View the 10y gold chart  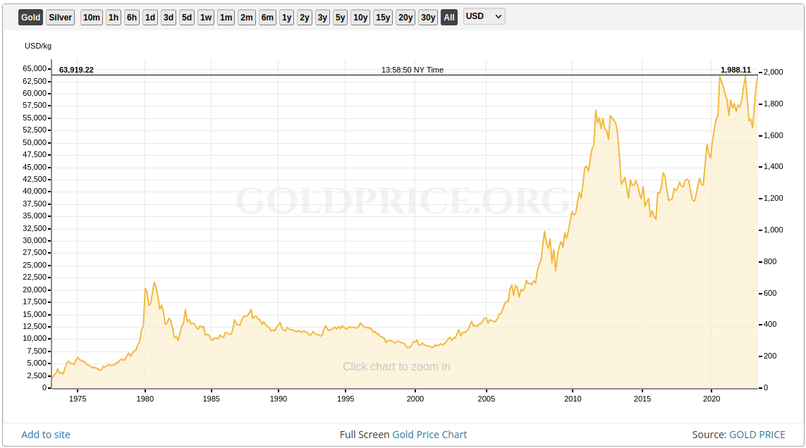coord(360,17)
